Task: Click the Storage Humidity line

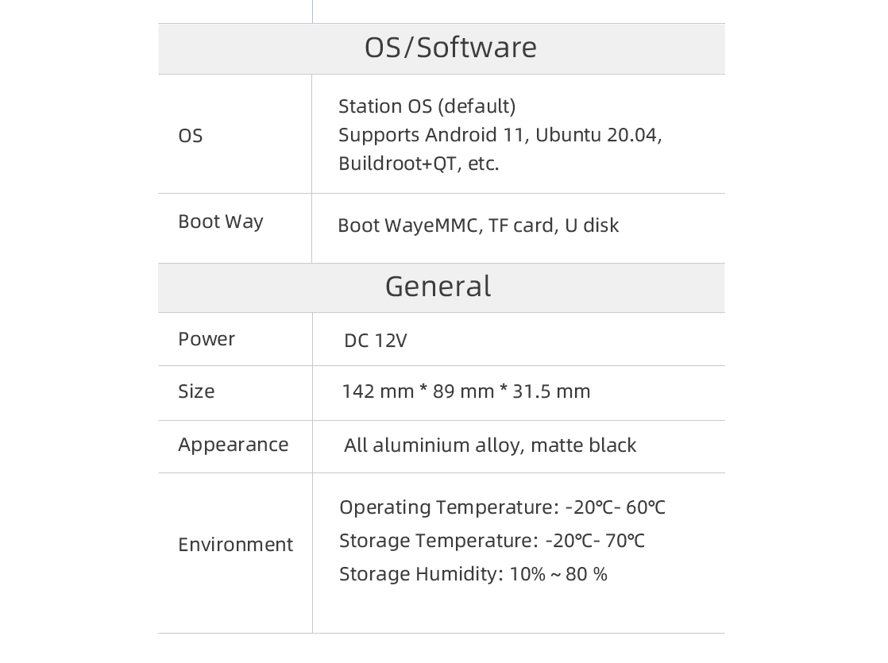Action: pos(473,574)
